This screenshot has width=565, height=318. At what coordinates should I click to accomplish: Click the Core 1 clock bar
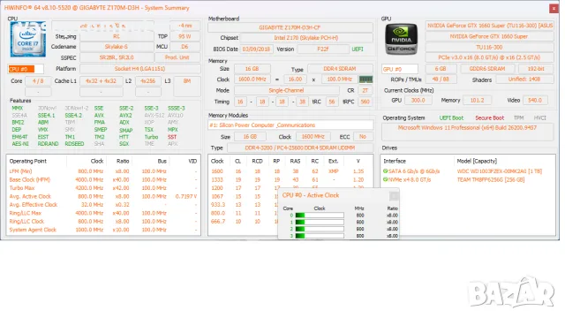point(320,222)
